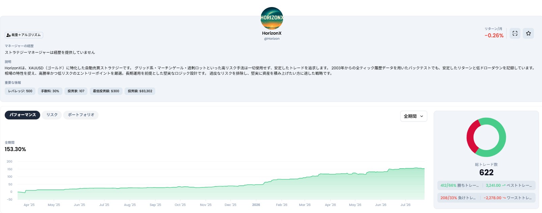
Task: Click the 投資額: $83,302 chip
Action: (x=140, y=91)
